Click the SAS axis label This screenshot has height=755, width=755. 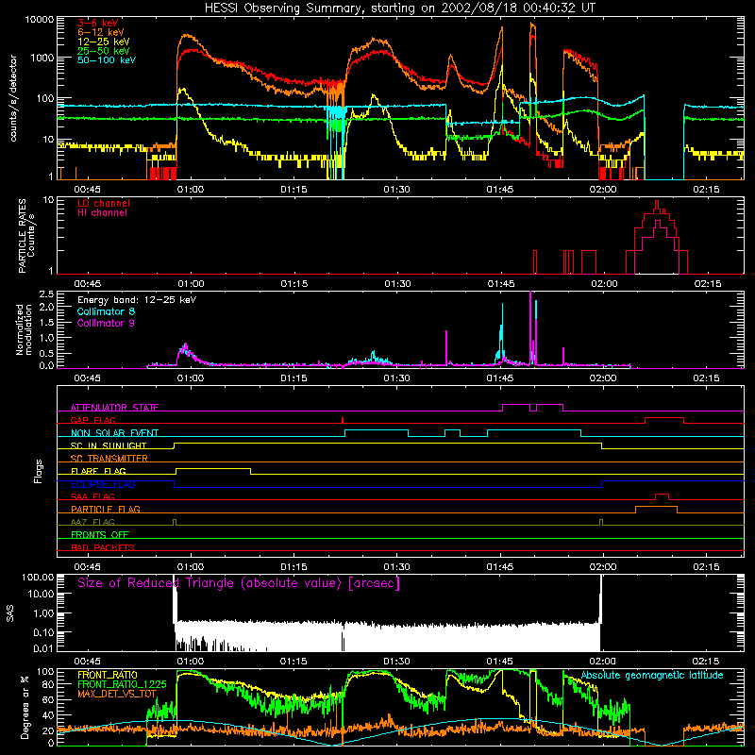[10, 612]
